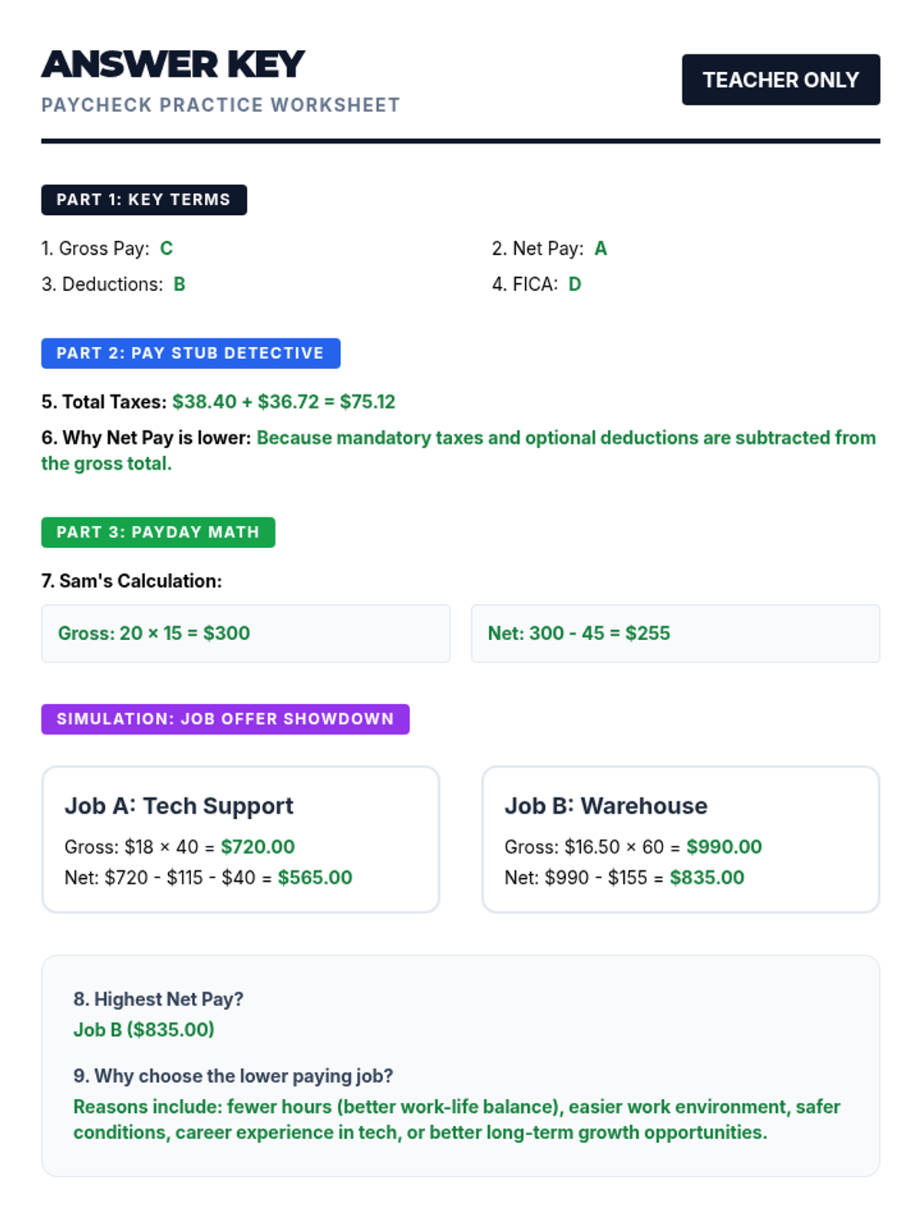Click Deductions answer B

(x=180, y=285)
